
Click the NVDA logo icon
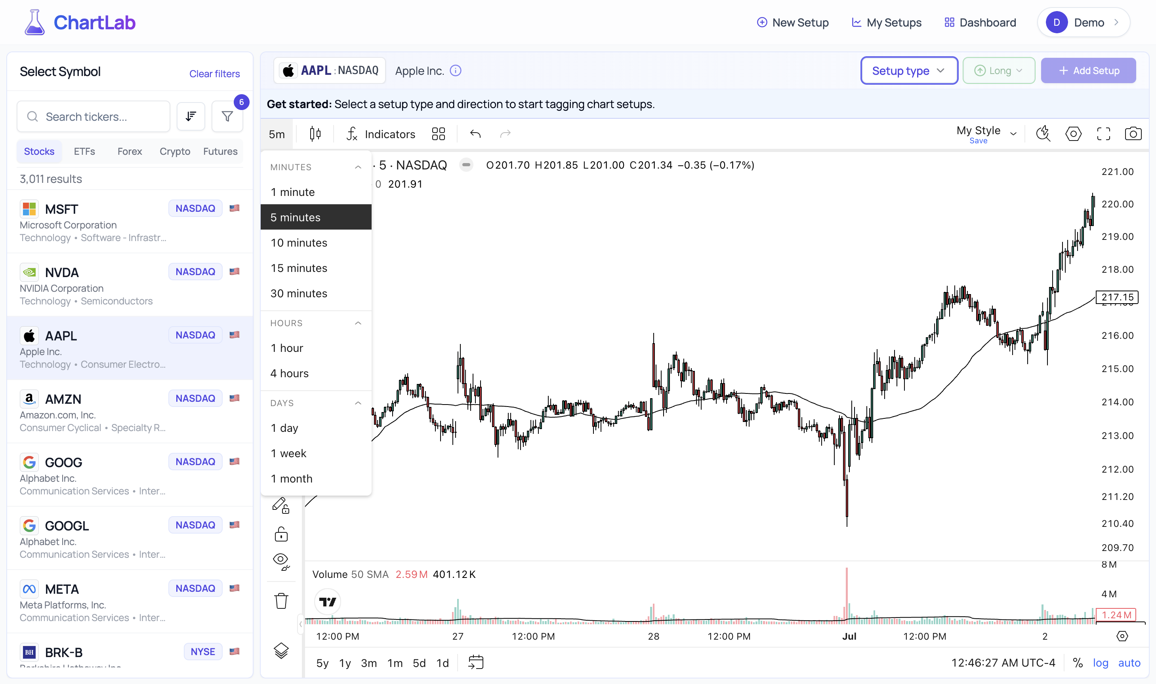pyautogui.click(x=29, y=272)
